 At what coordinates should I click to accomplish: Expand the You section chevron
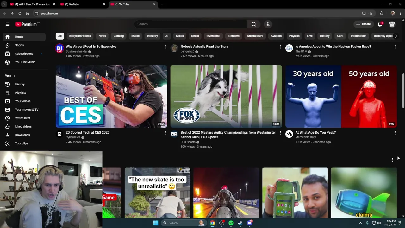(x=14, y=76)
